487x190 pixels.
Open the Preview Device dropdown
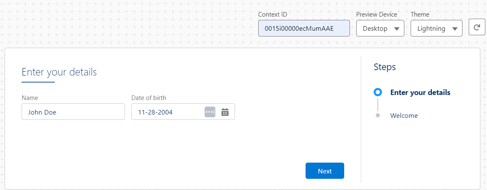(x=380, y=29)
